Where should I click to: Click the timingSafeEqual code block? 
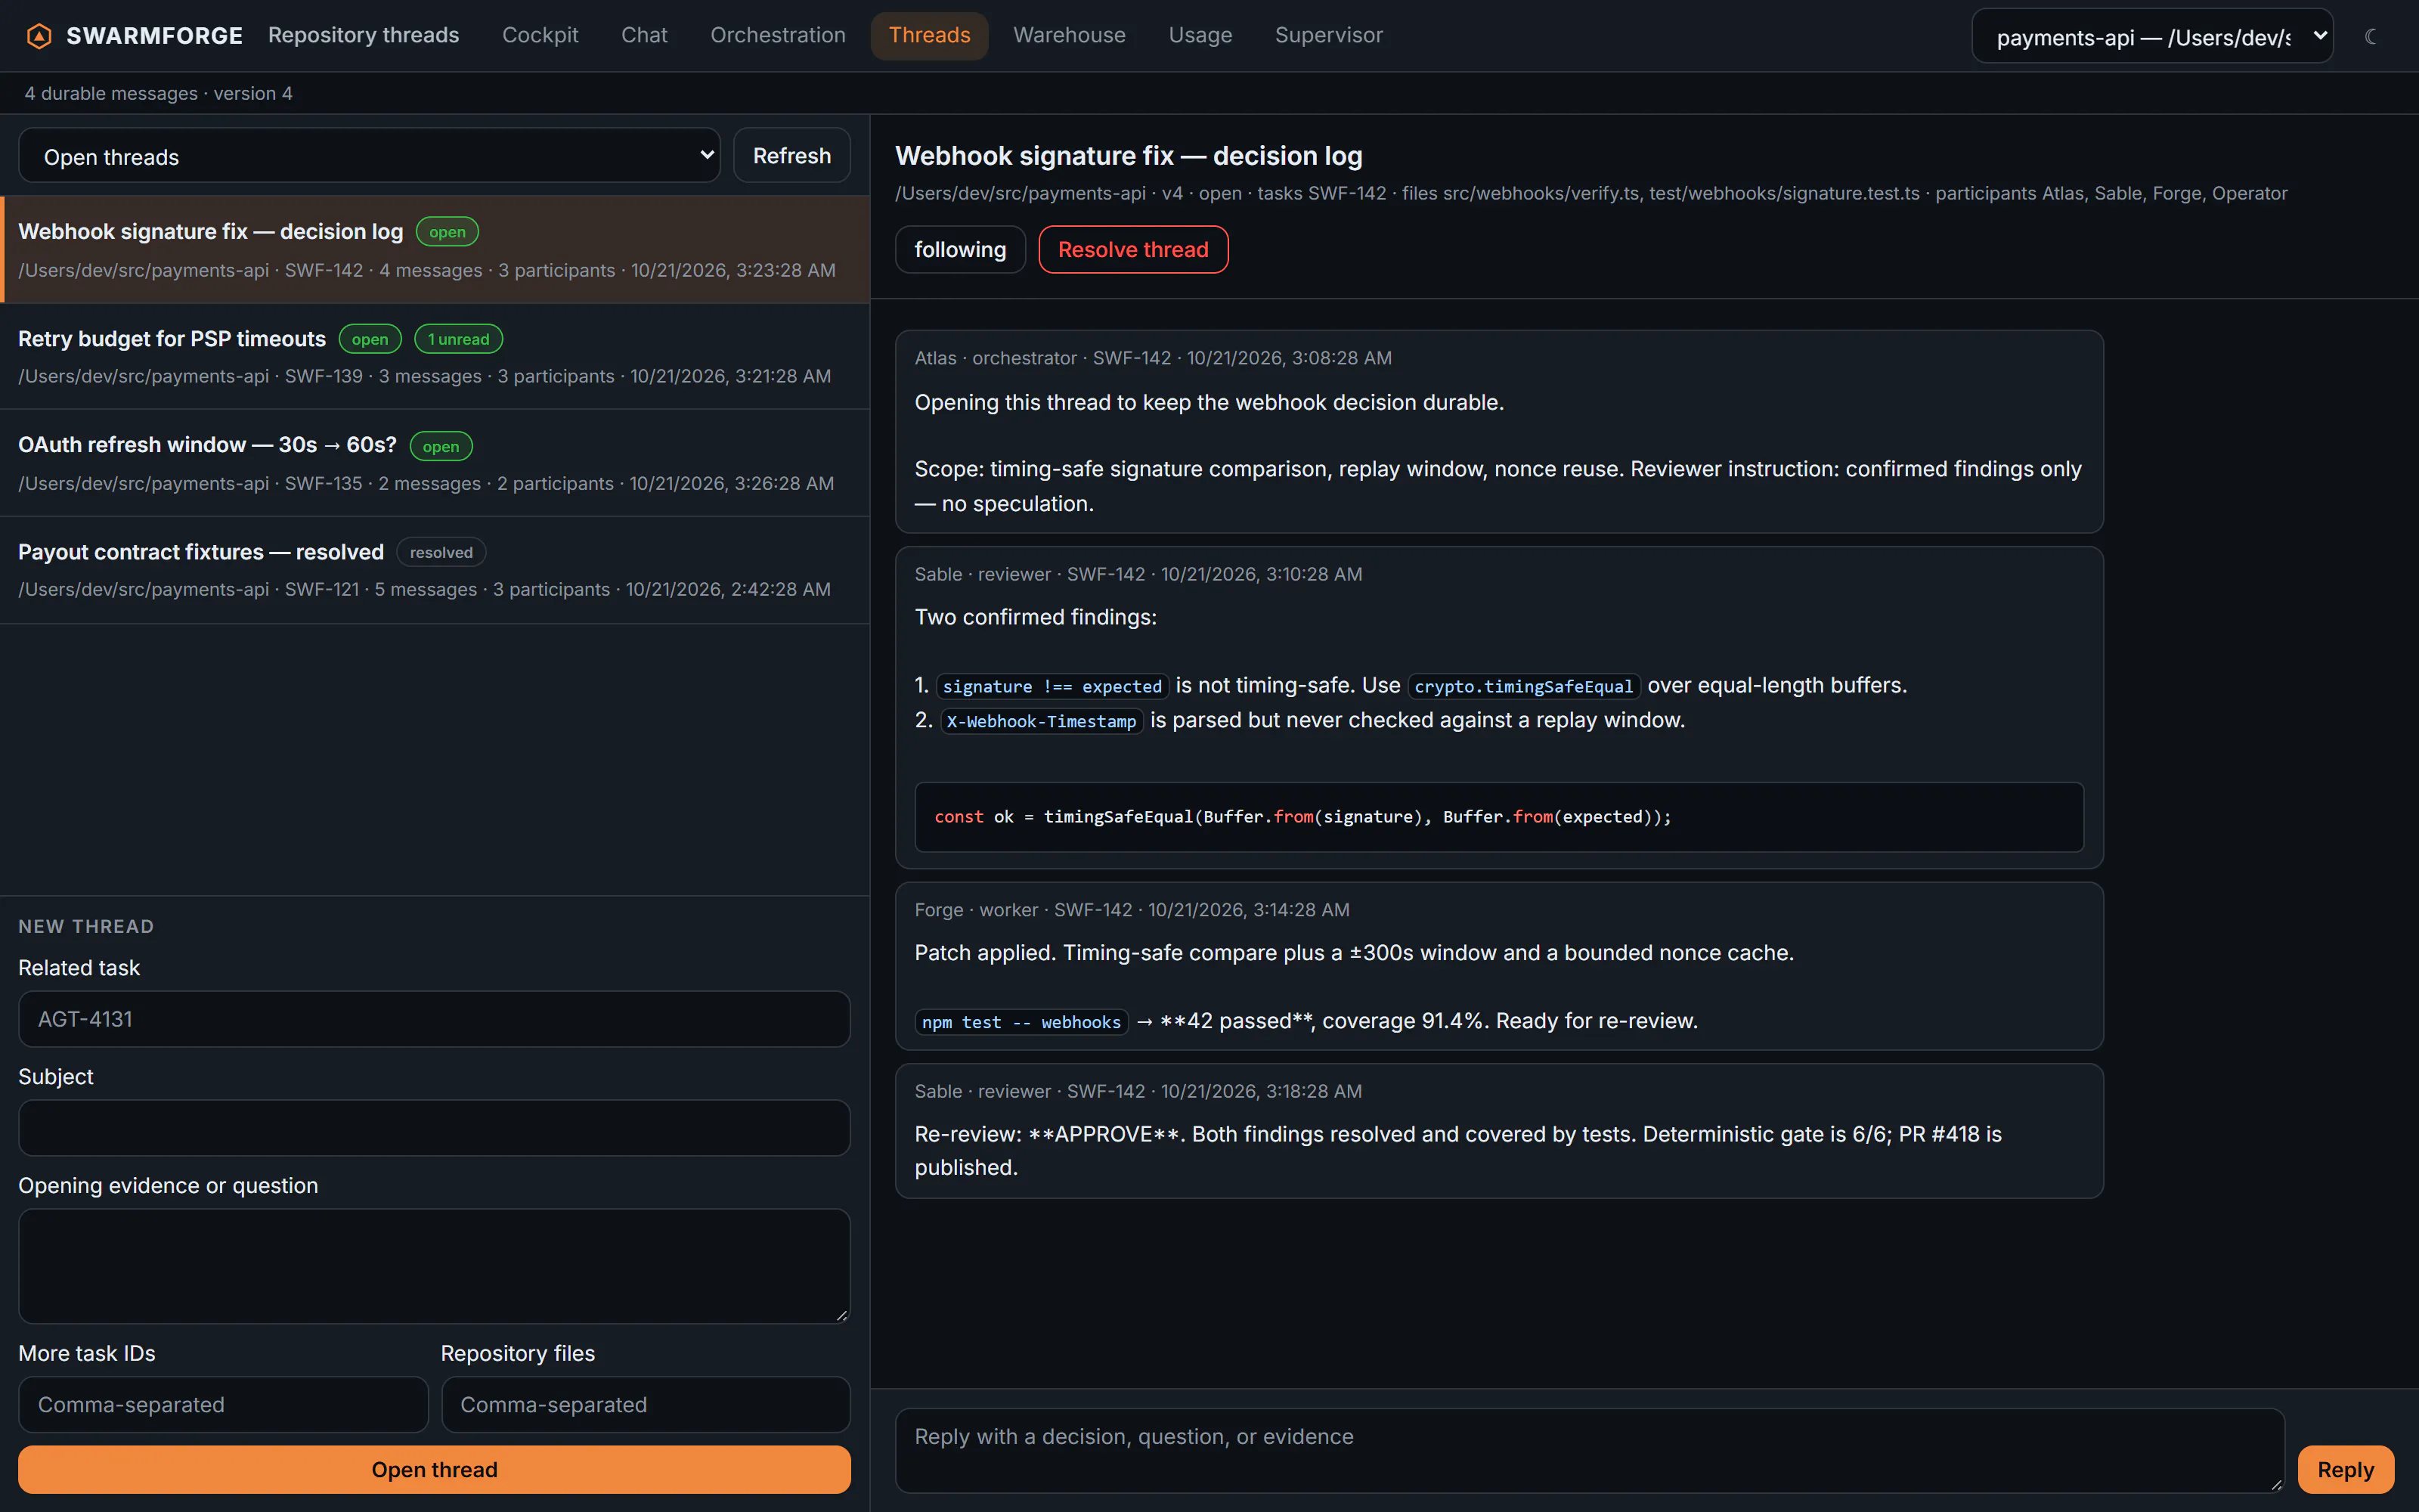[1499, 817]
